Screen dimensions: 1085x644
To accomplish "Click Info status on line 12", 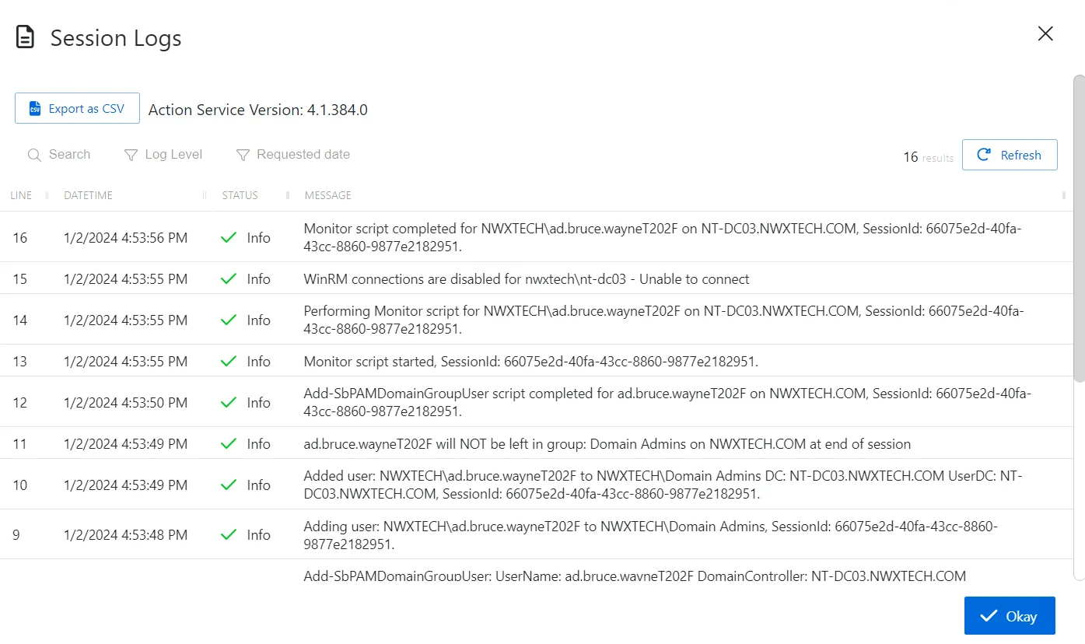I will pos(258,403).
